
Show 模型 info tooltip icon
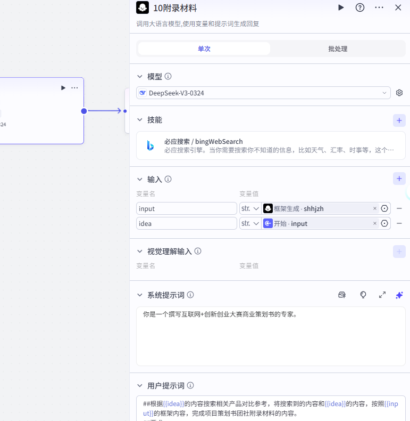pyautogui.click(x=168, y=77)
